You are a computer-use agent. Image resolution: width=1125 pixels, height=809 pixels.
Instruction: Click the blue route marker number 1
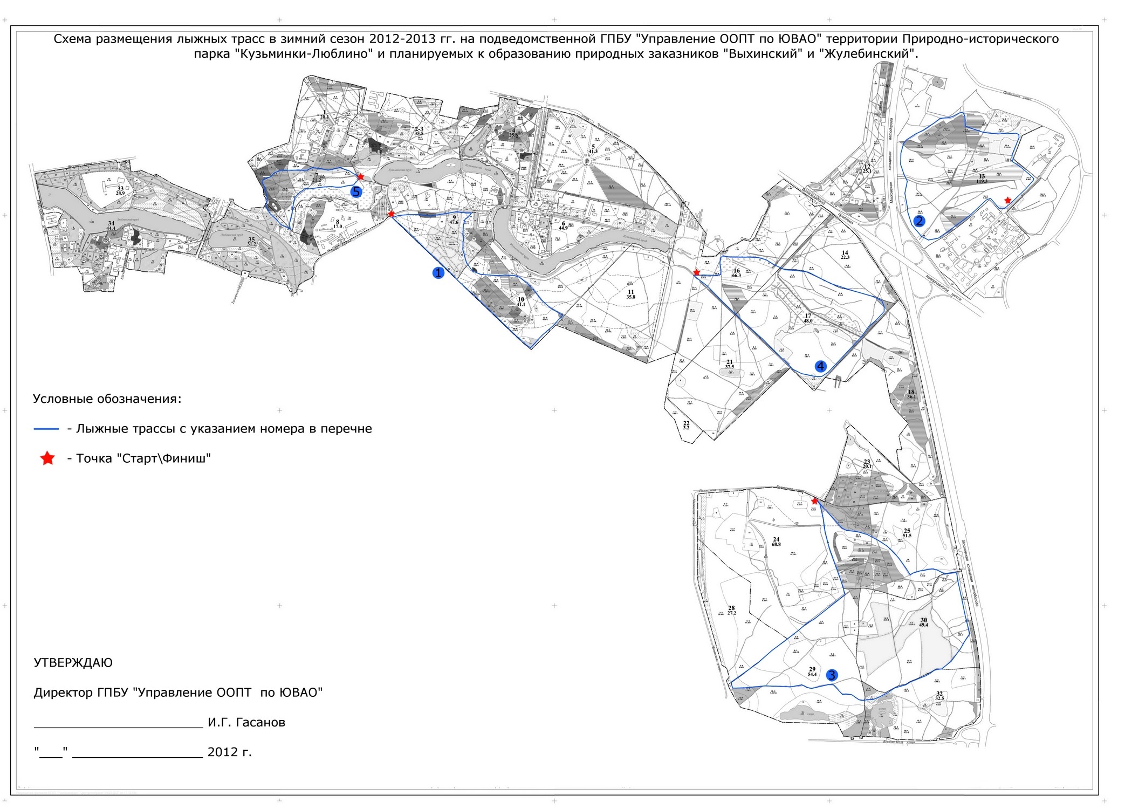click(438, 273)
